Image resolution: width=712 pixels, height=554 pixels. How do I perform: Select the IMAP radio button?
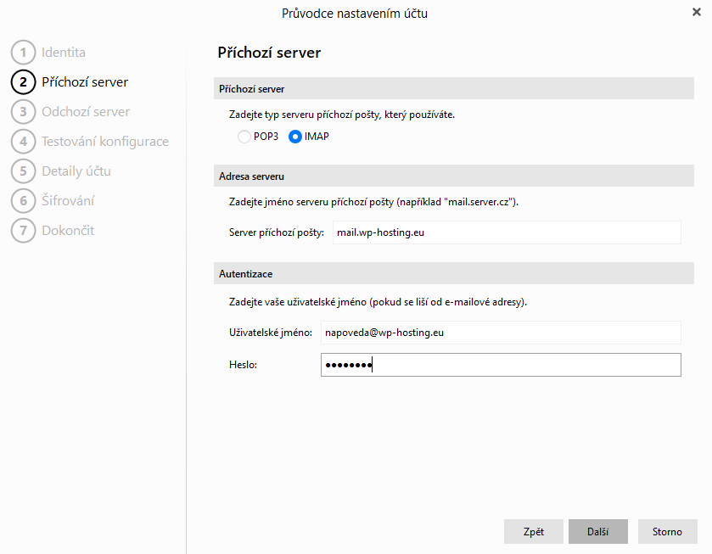point(295,137)
